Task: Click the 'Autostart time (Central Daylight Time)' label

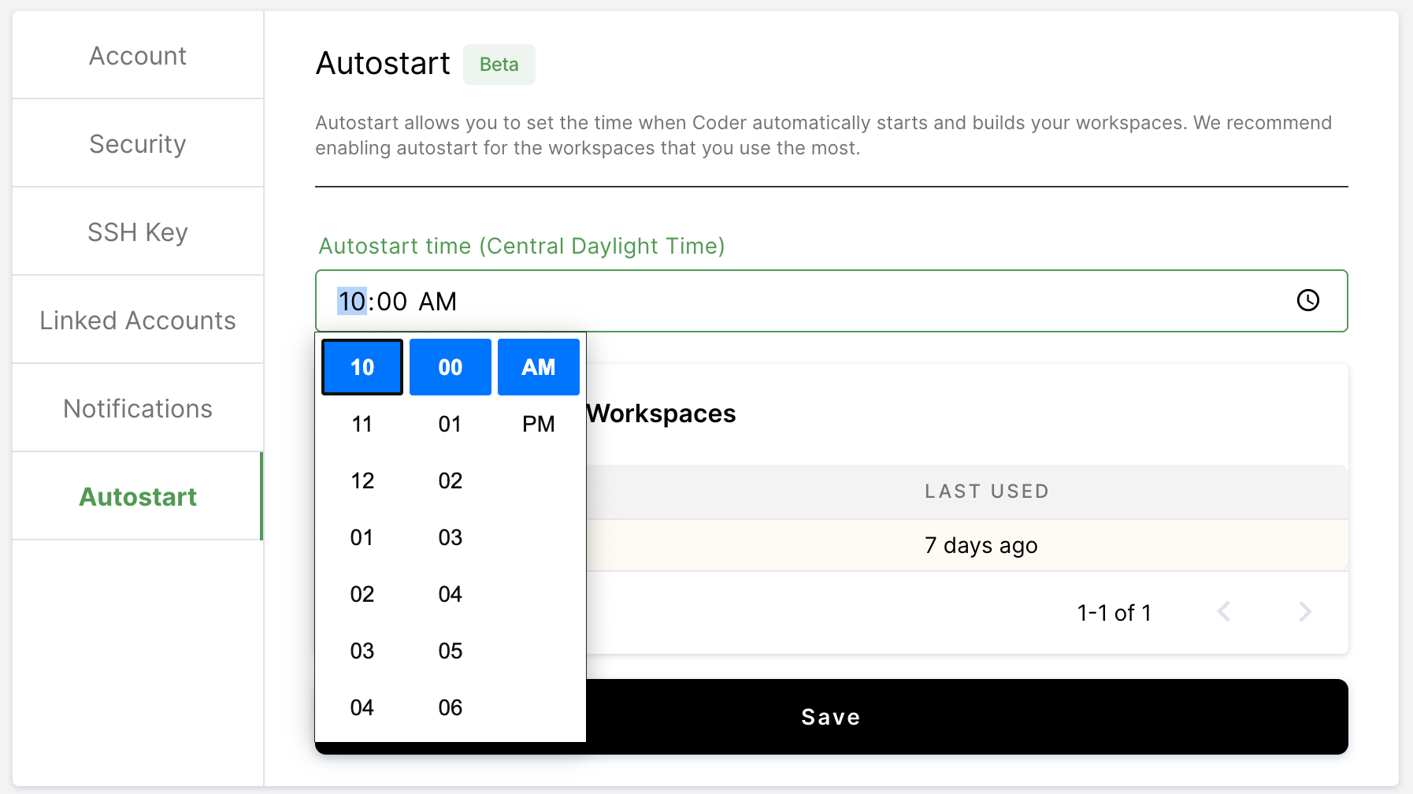Action: pos(521,246)
